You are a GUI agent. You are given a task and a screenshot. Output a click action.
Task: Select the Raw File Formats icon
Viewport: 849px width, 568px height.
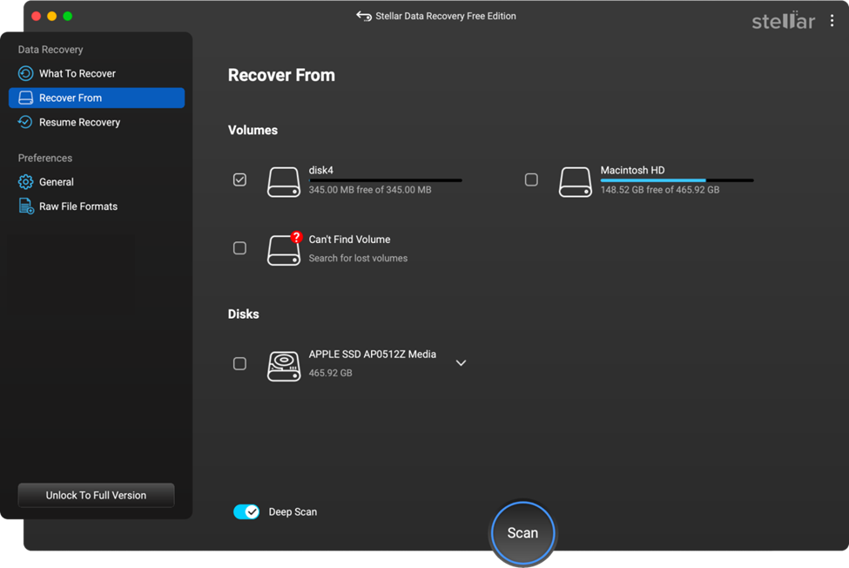[x=25, y=206]
